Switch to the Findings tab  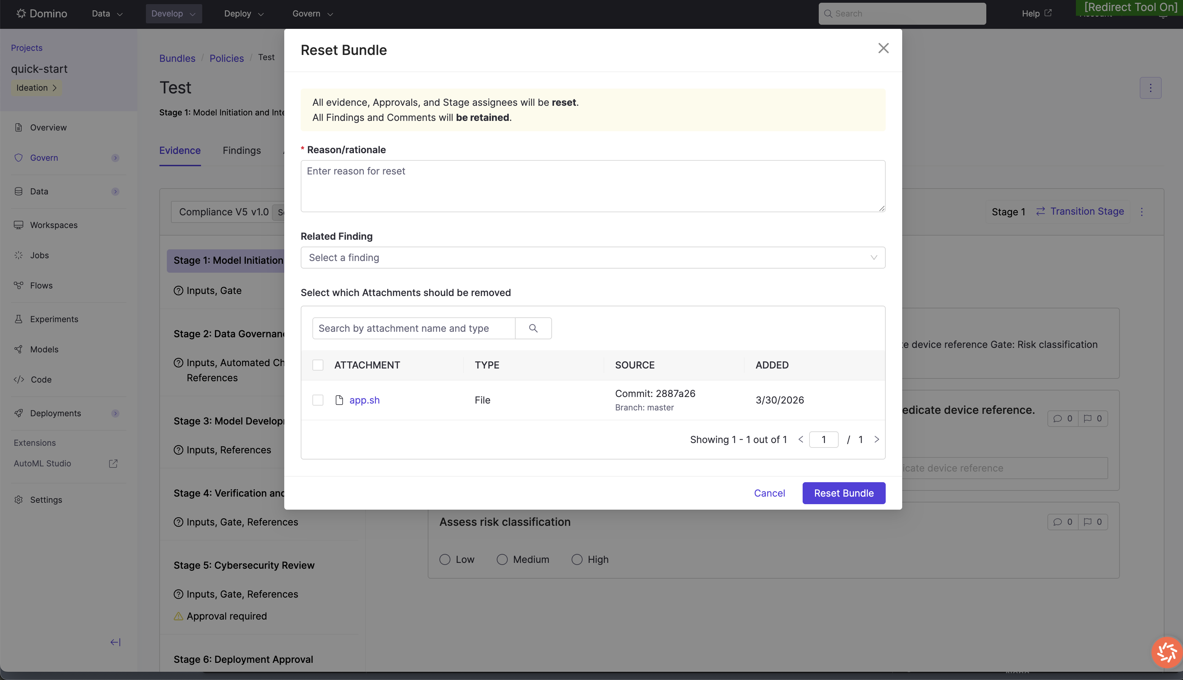tap(241, 150)
